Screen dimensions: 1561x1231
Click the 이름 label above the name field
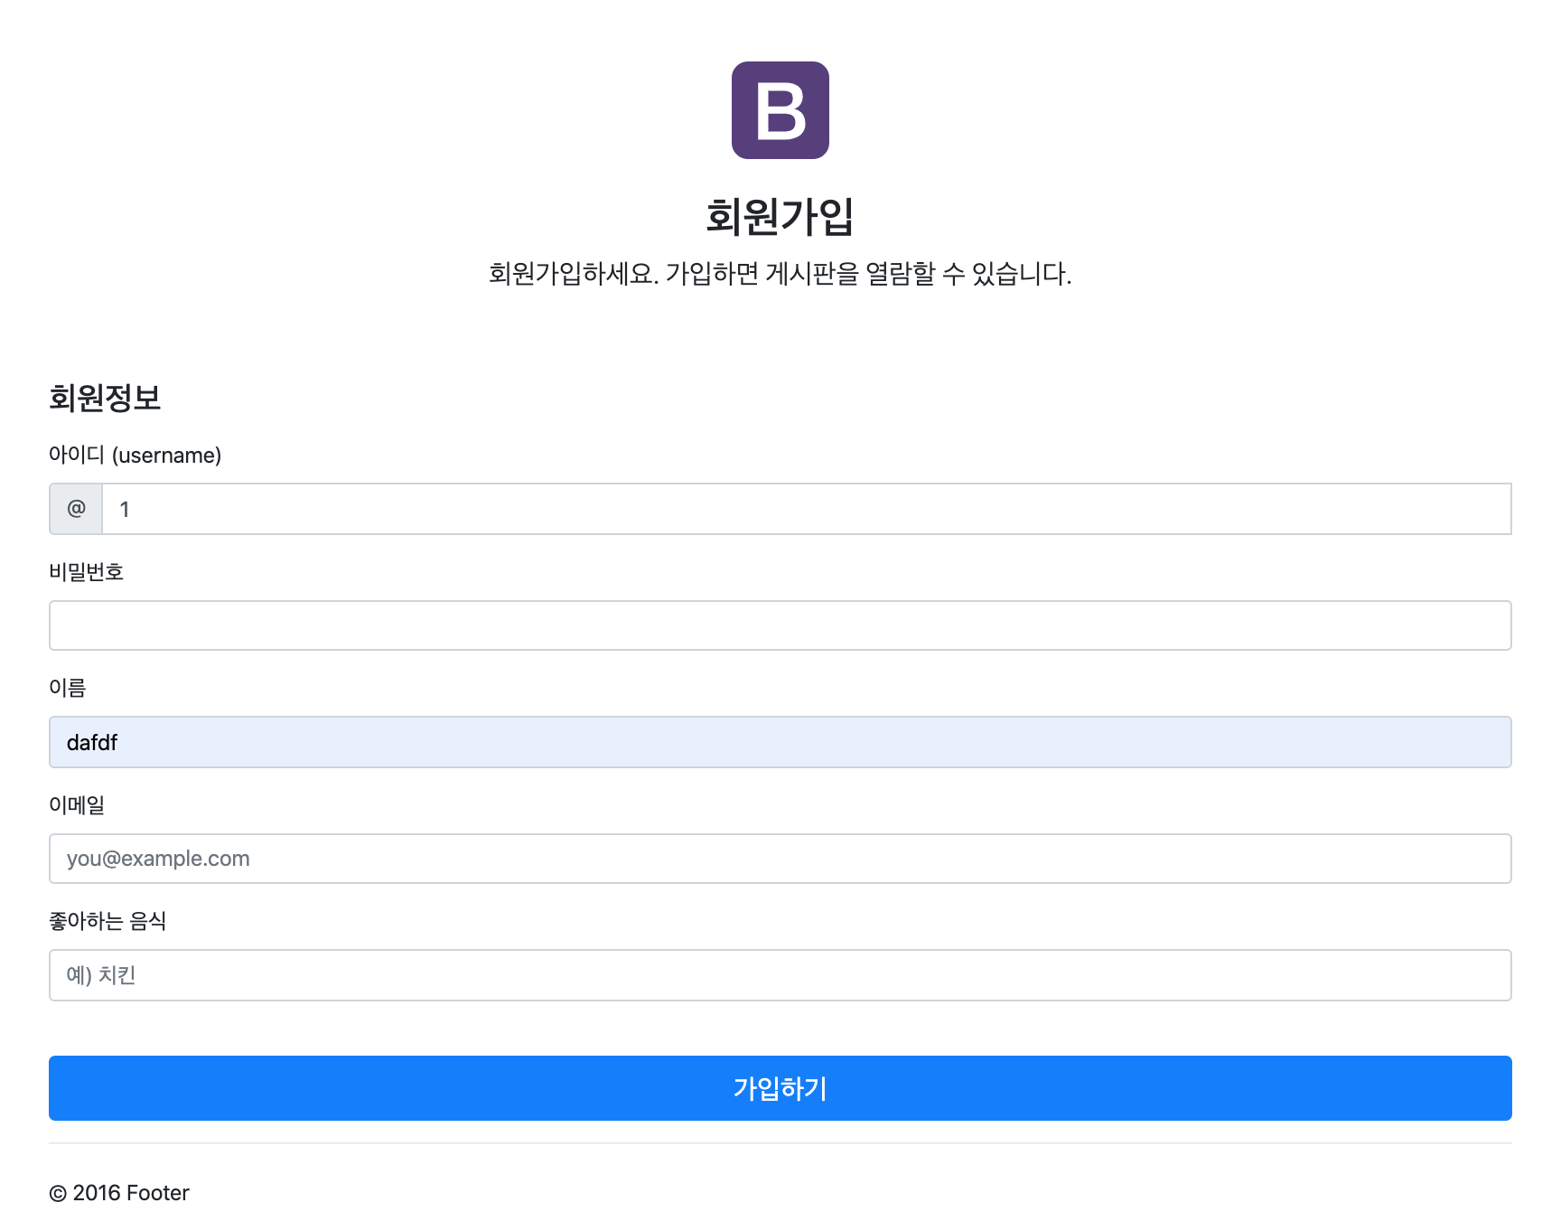coord(67,688)
